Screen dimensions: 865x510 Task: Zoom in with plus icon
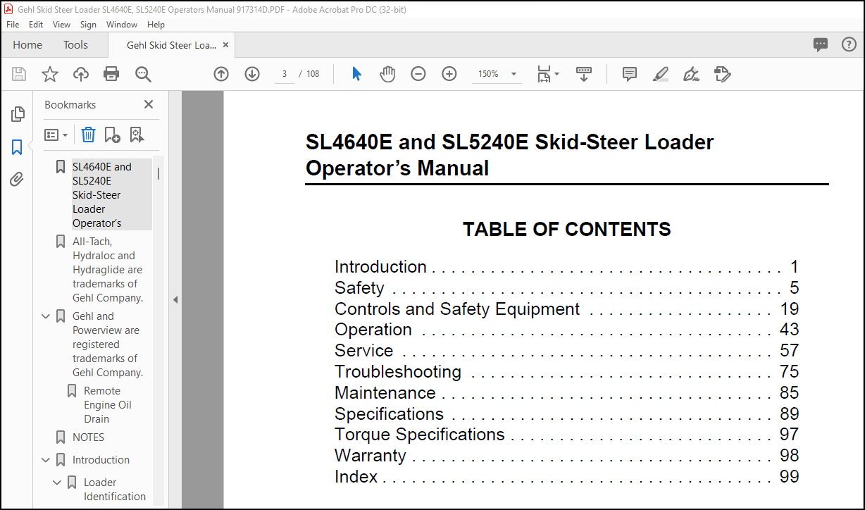(449, 74)
